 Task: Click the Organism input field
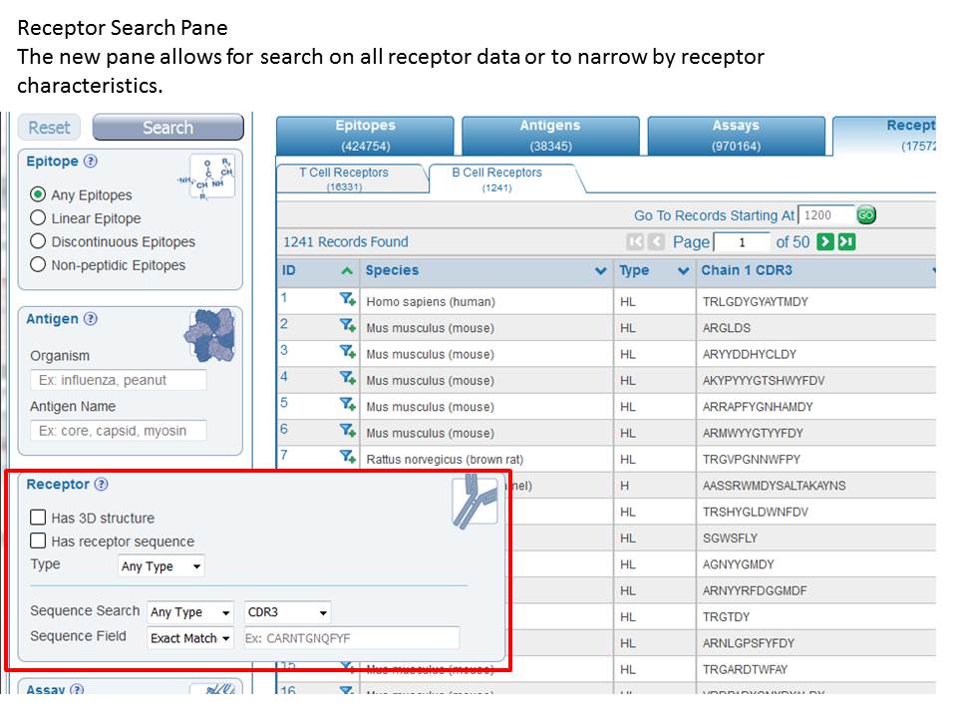tap(119, 380)
